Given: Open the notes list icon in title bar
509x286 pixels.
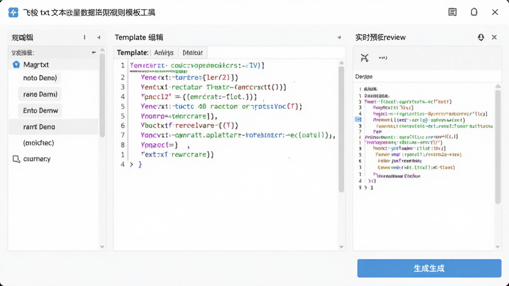Looking at the screenshot, I should tap(452, 12).
